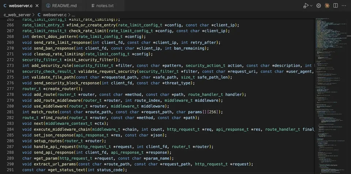Run or debug the current file
The height and width of the screenshot is (174, 351).
[x=306, y=6]
